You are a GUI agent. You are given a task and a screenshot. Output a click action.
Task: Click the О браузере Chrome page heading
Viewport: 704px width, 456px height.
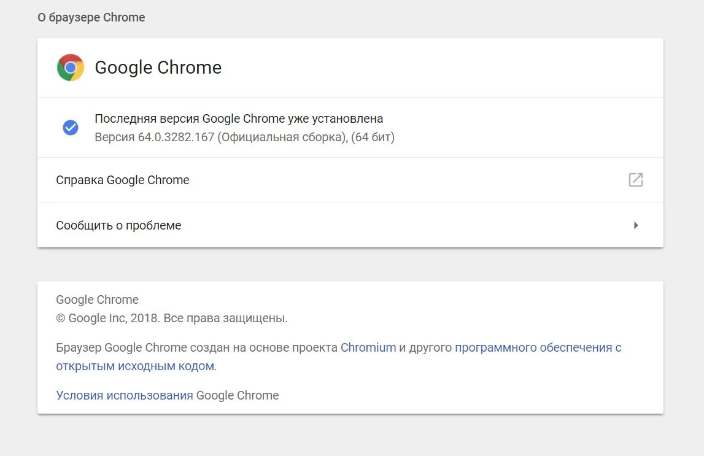pos(91,17)
